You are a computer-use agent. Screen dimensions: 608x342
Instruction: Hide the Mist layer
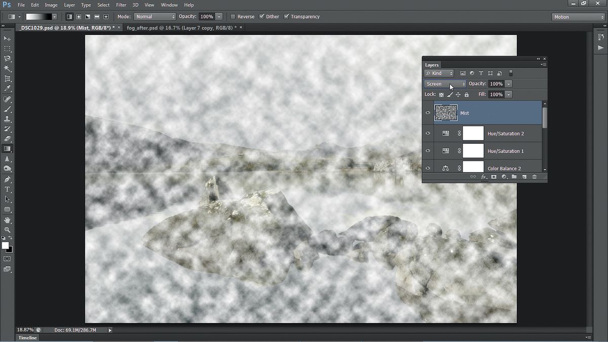tap(428, 113)
